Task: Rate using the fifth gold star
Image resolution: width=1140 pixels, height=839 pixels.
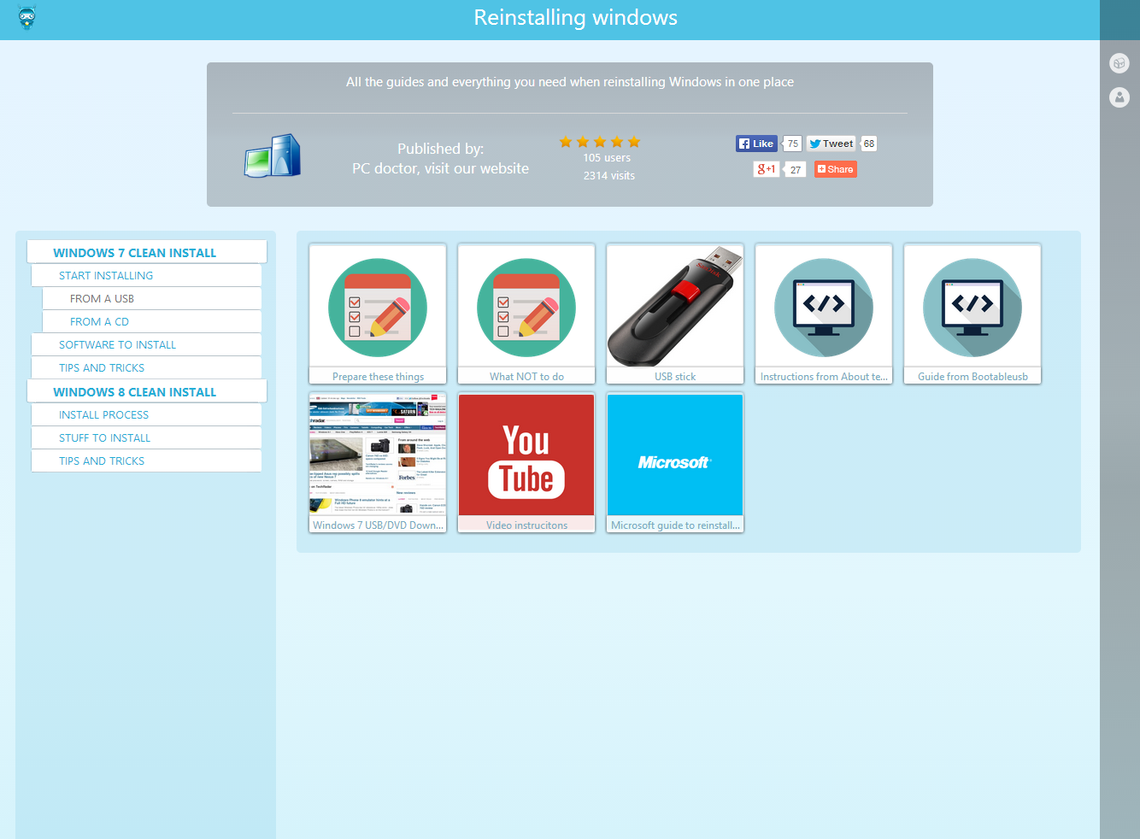Action: [x=634, y=142]
